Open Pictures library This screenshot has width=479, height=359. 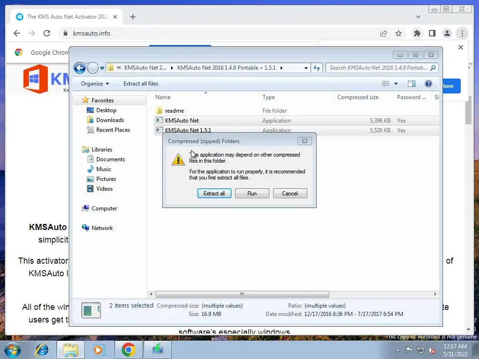point(106,179)
